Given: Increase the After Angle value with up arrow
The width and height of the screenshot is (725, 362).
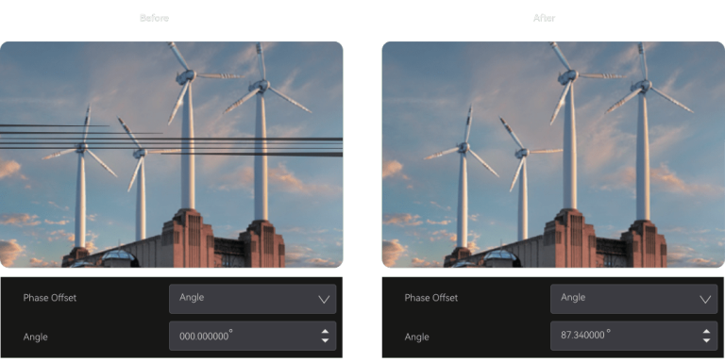Looking at the screenshot, I should (x=706, y=332).
